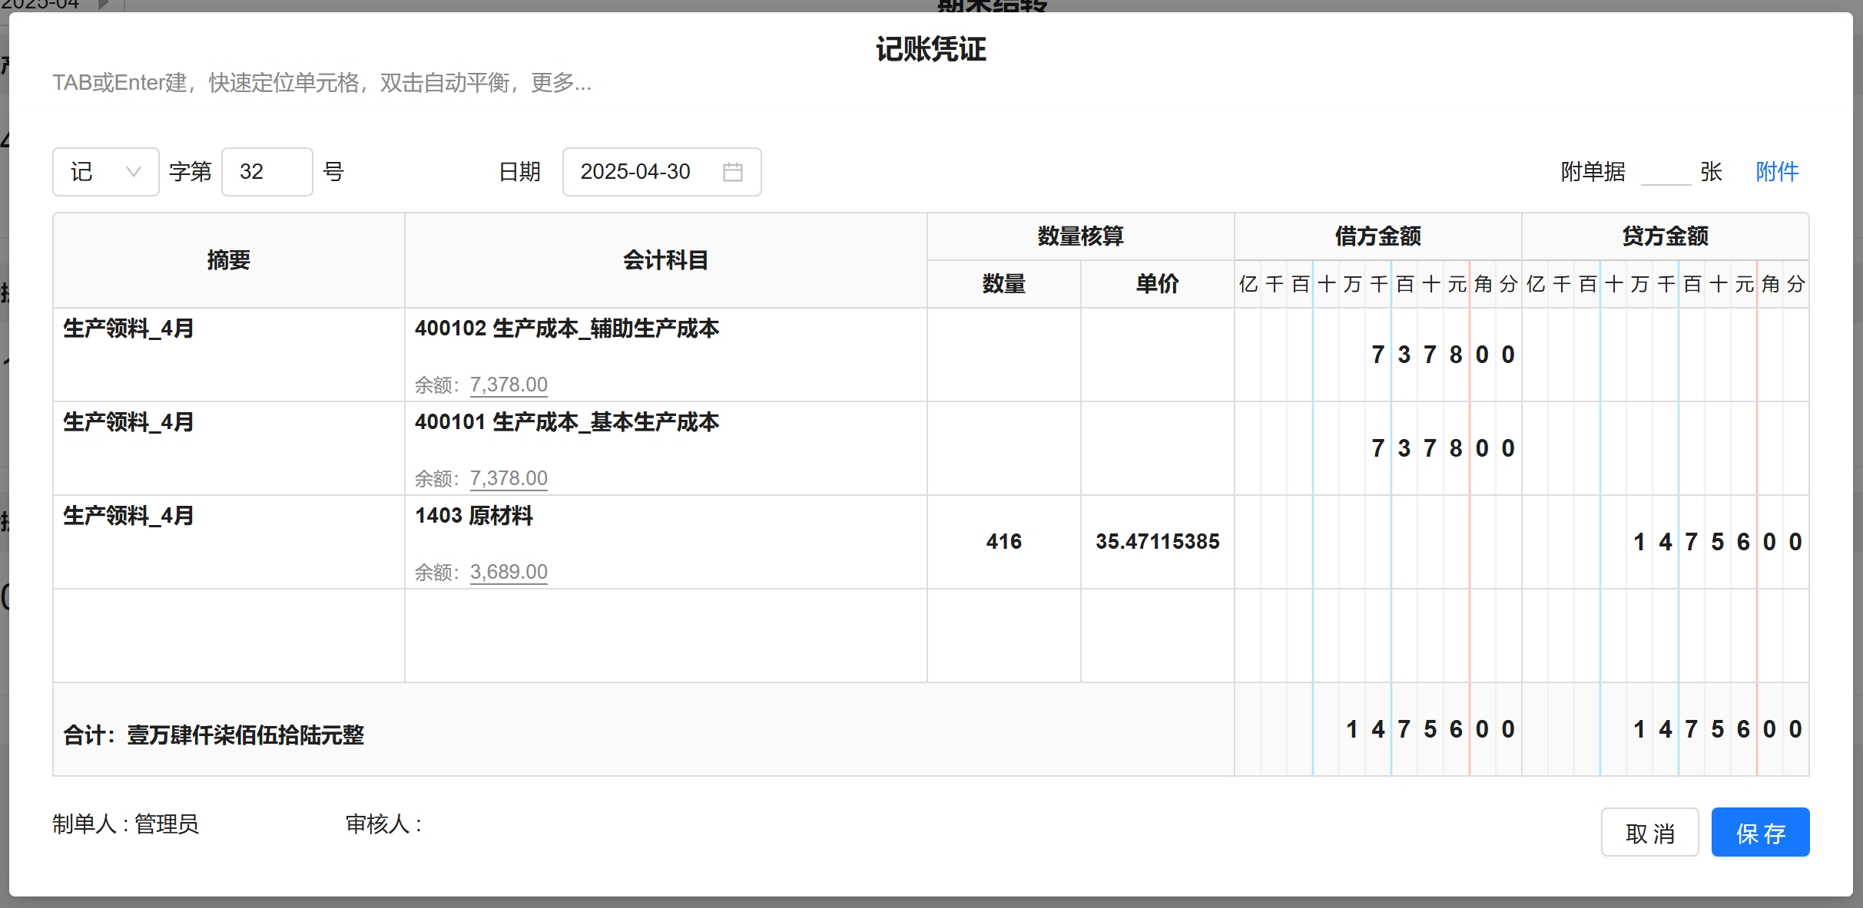Viewport: 1863px width, 908px height.
Task: Click the 附单据 count input
Action: pyautogui.click(x=1665, y=172)
